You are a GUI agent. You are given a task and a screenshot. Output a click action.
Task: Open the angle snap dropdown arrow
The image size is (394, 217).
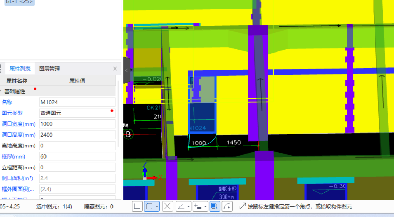[x=188, y=207]
